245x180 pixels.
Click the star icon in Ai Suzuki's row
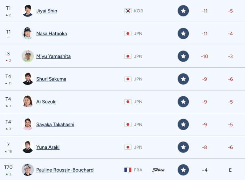point(183,102)
